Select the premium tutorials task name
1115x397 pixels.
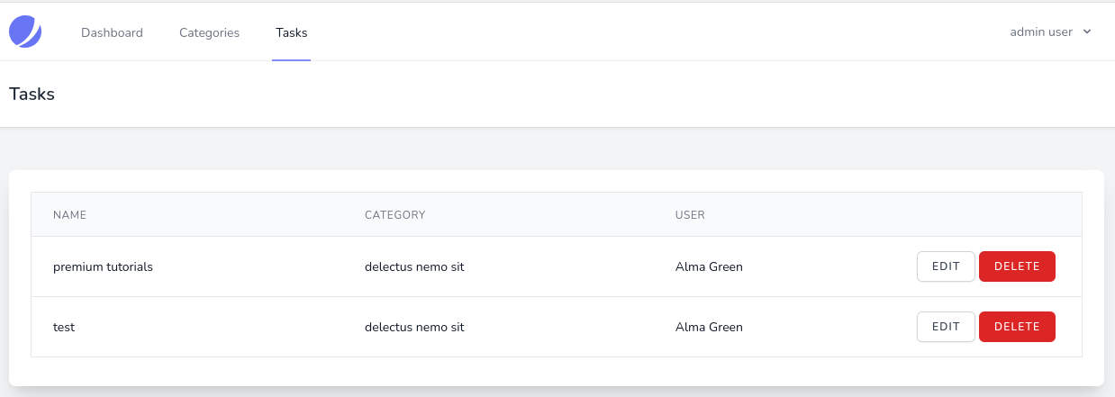(x=103, y=266)
